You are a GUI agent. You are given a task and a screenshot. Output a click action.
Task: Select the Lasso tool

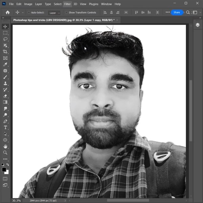[x=5, y=39]
